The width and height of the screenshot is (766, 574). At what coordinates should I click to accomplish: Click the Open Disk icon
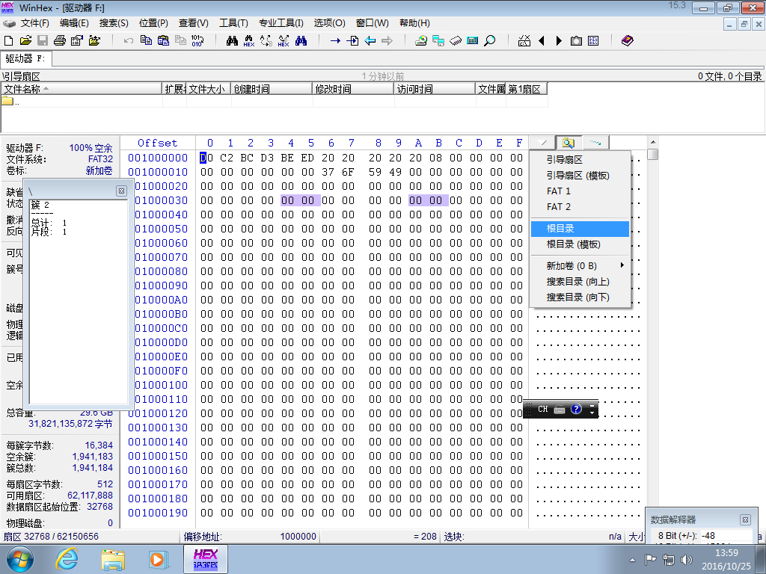tap(421, 41)
